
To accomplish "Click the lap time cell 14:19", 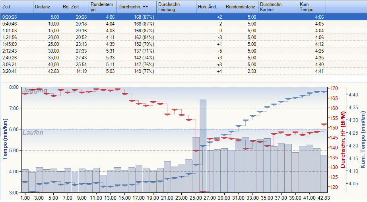I will 81,71.
